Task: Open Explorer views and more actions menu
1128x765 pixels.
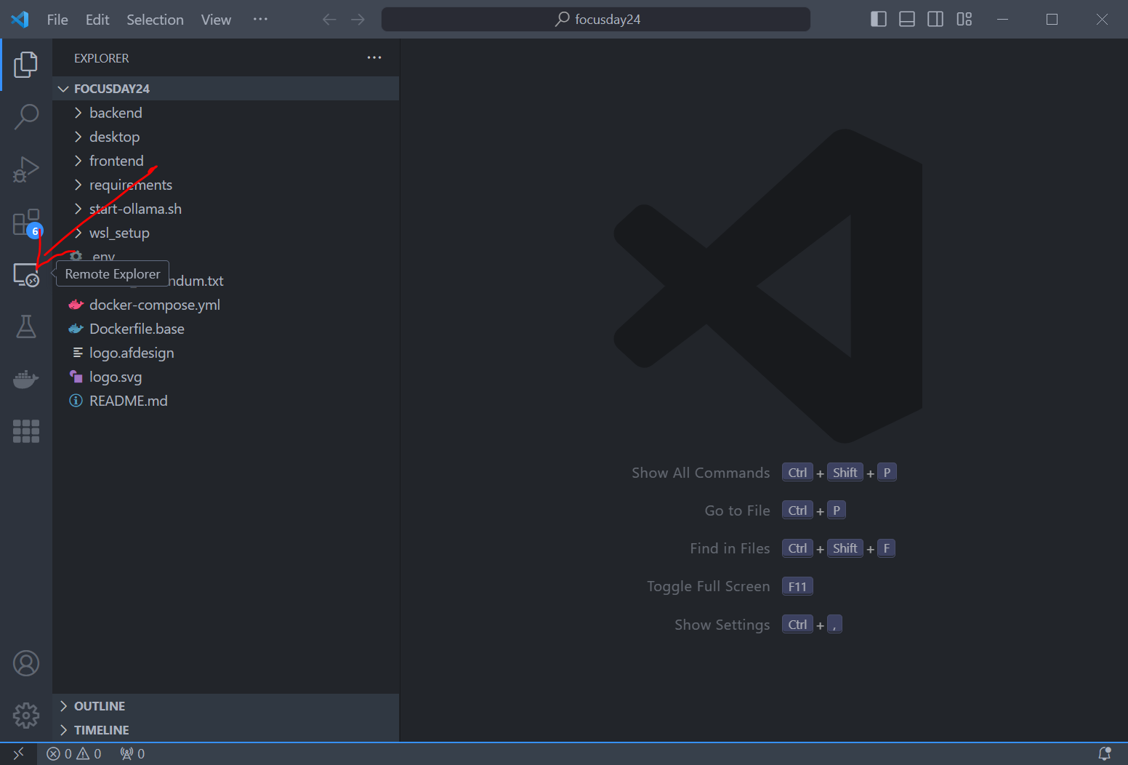Action: tap(374, 57)
